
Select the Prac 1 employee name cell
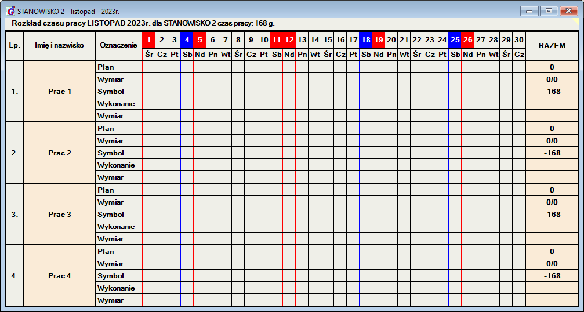(59, 92)
